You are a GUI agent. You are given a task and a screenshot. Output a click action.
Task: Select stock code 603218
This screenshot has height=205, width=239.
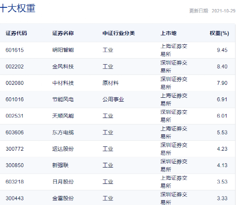[15, 182]
